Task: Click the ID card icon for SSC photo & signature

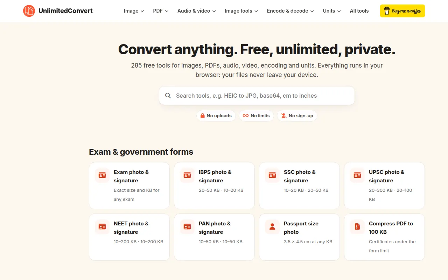Action: tap(272, 175)
